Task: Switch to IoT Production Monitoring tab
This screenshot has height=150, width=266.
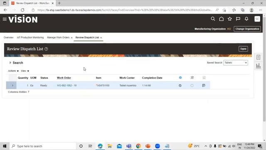Action: click(x=30, y=37)
